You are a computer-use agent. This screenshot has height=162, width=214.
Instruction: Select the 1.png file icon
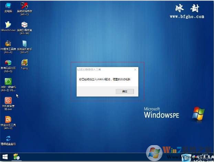(24, 63)
